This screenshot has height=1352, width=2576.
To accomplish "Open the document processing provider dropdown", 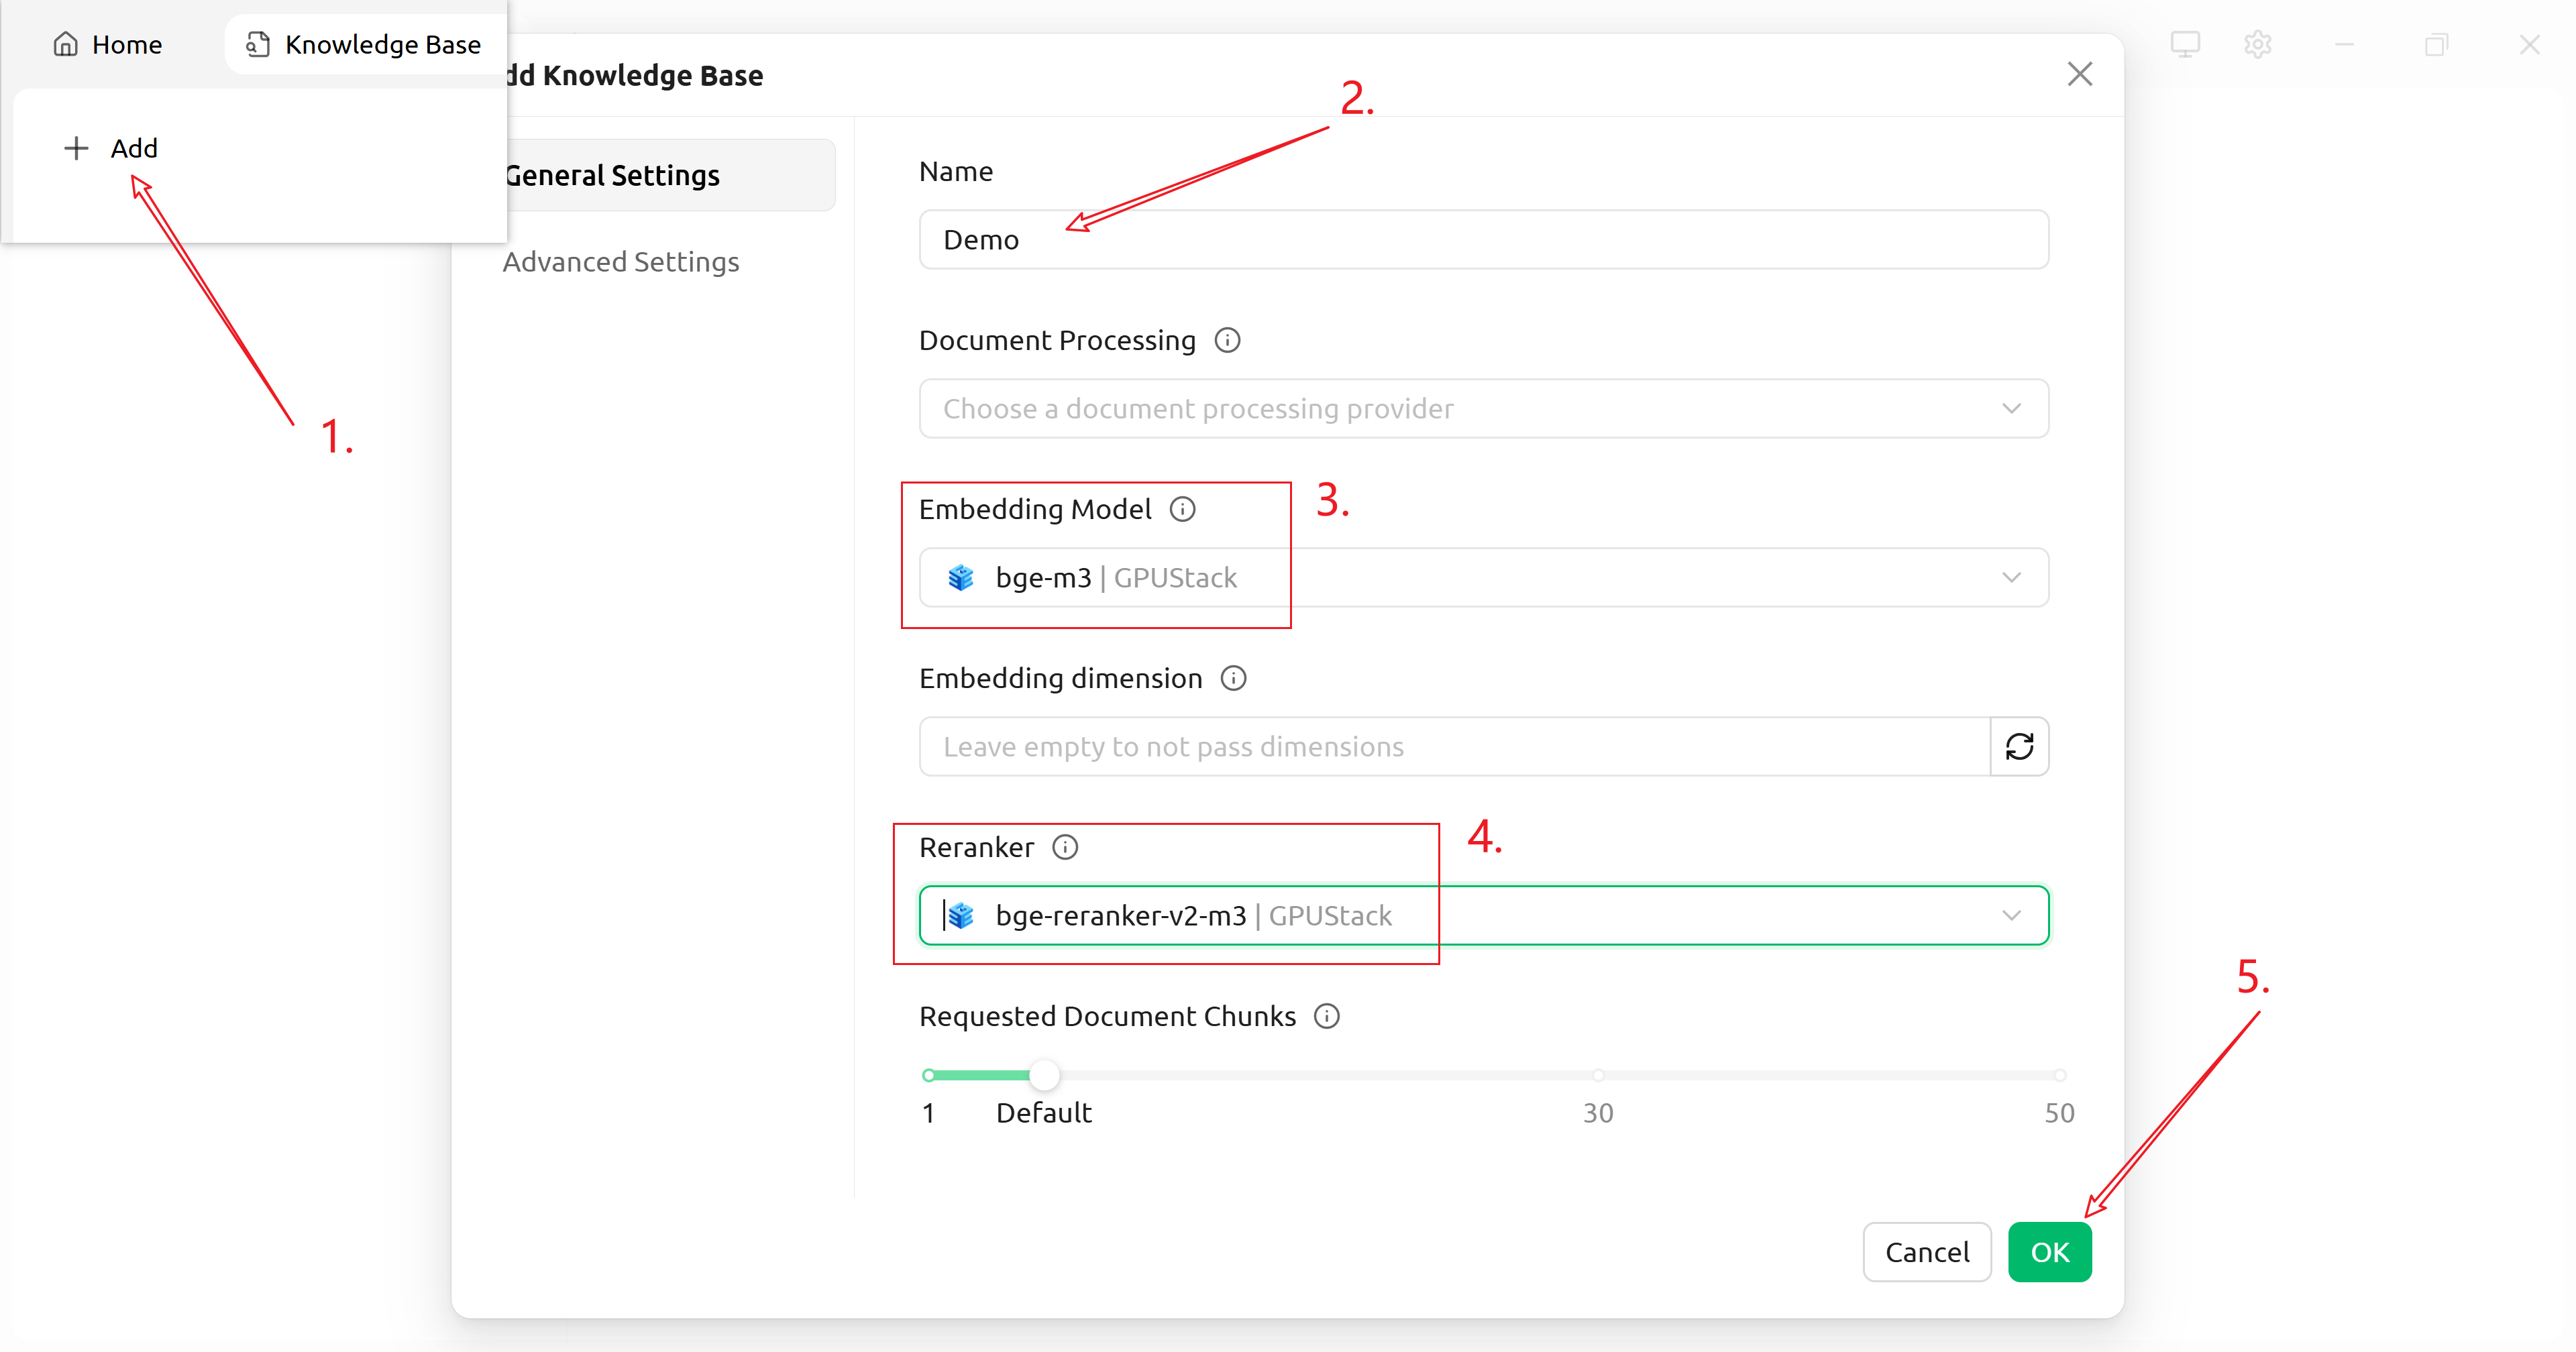I will click(1483, 408).
